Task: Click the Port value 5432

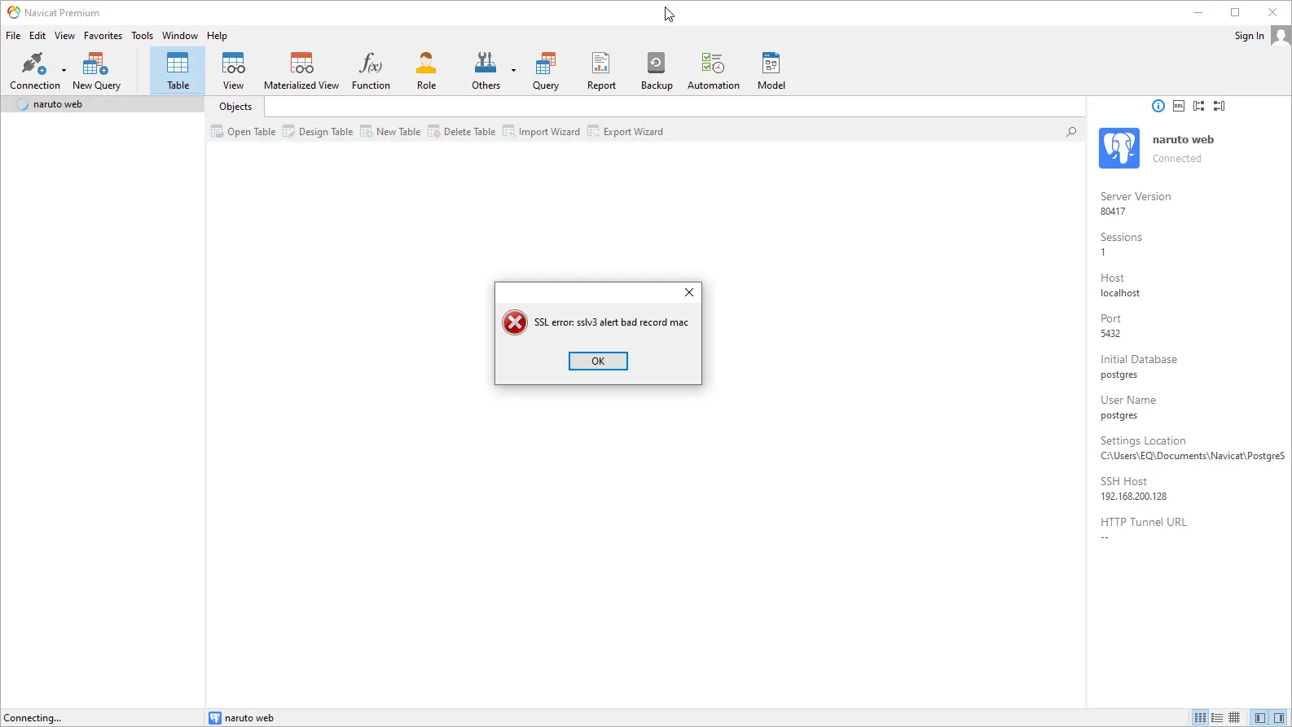Action: pyautogui.click(x=1110, y=334)
